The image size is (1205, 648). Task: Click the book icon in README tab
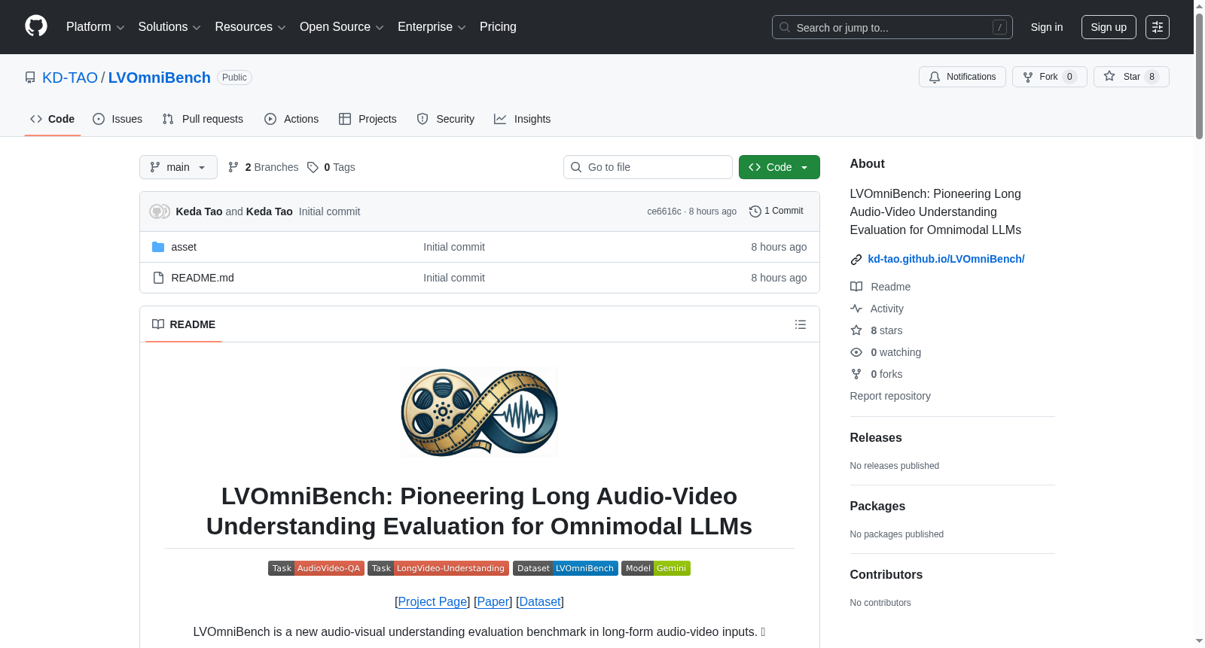coord(158,324)
